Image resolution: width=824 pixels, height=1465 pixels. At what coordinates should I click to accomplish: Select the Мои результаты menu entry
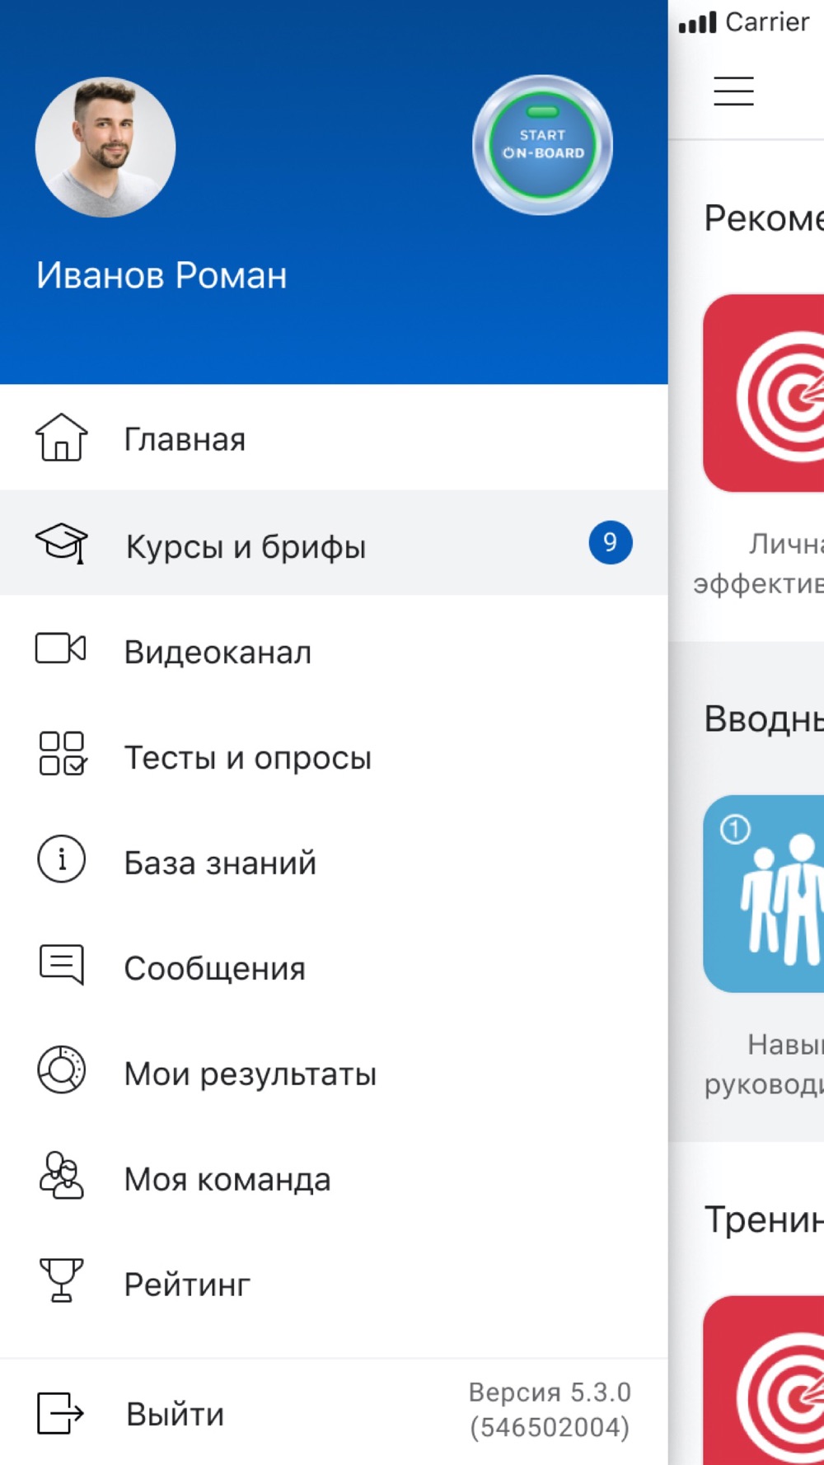(x=250, y=1074)
